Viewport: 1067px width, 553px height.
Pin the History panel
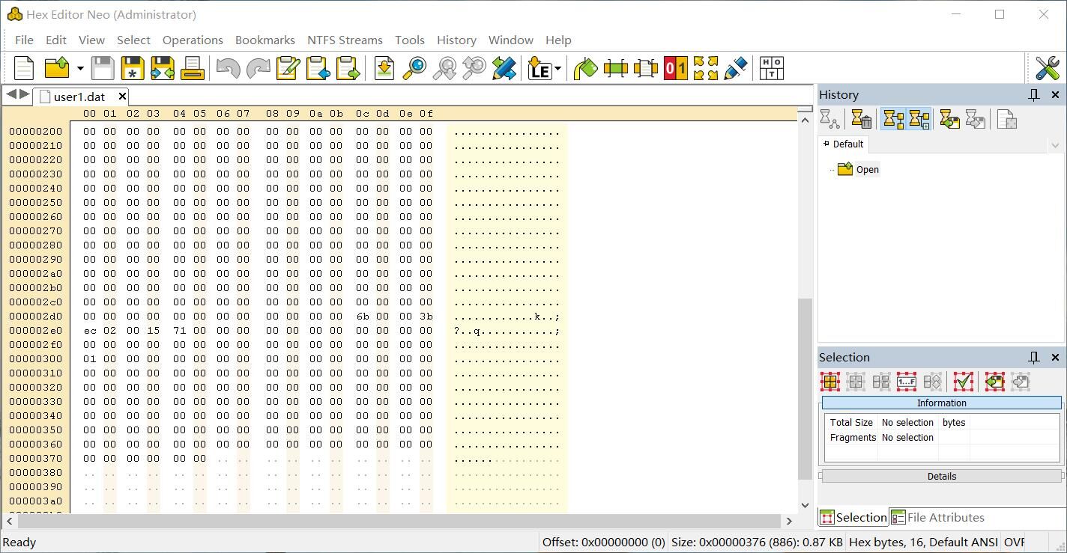[x=1034, y=94]
